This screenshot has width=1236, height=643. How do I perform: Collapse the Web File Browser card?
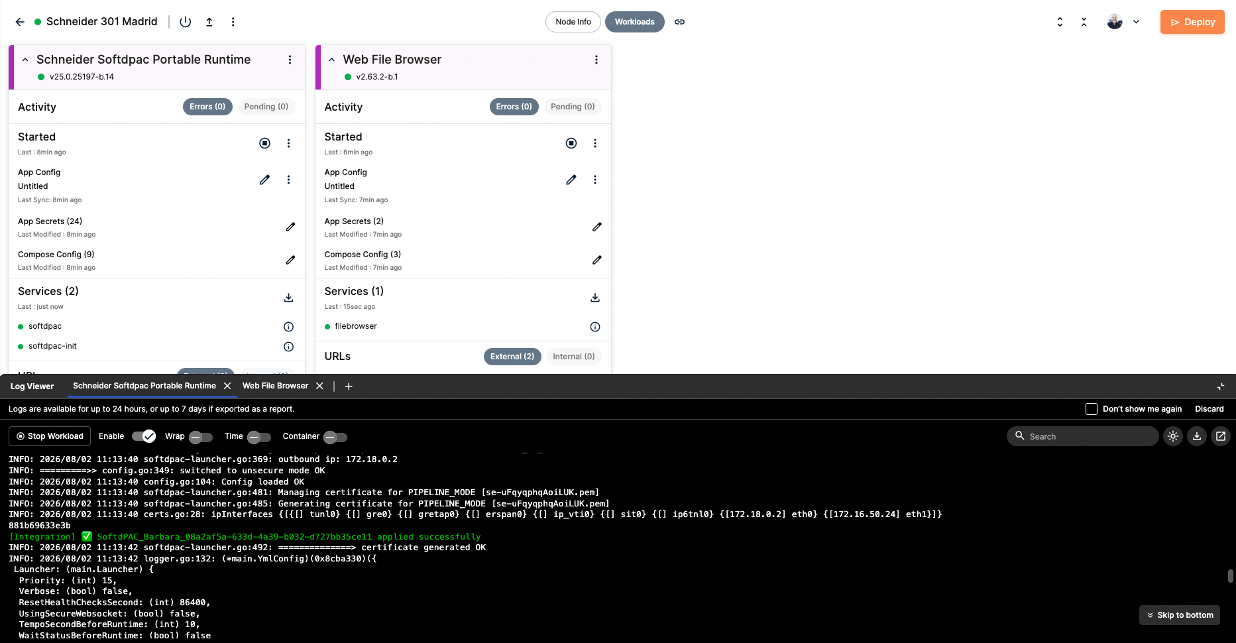(x=332, y=60)
